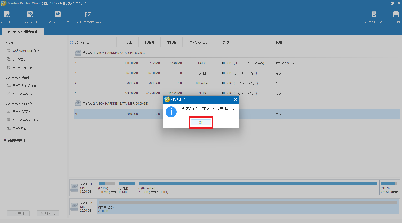
Task: Open ディスク使用状況分析 tool
Action: [x=88, y=17]
